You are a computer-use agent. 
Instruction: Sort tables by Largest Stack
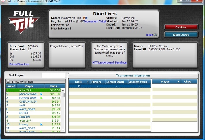[x=117, y=82]
